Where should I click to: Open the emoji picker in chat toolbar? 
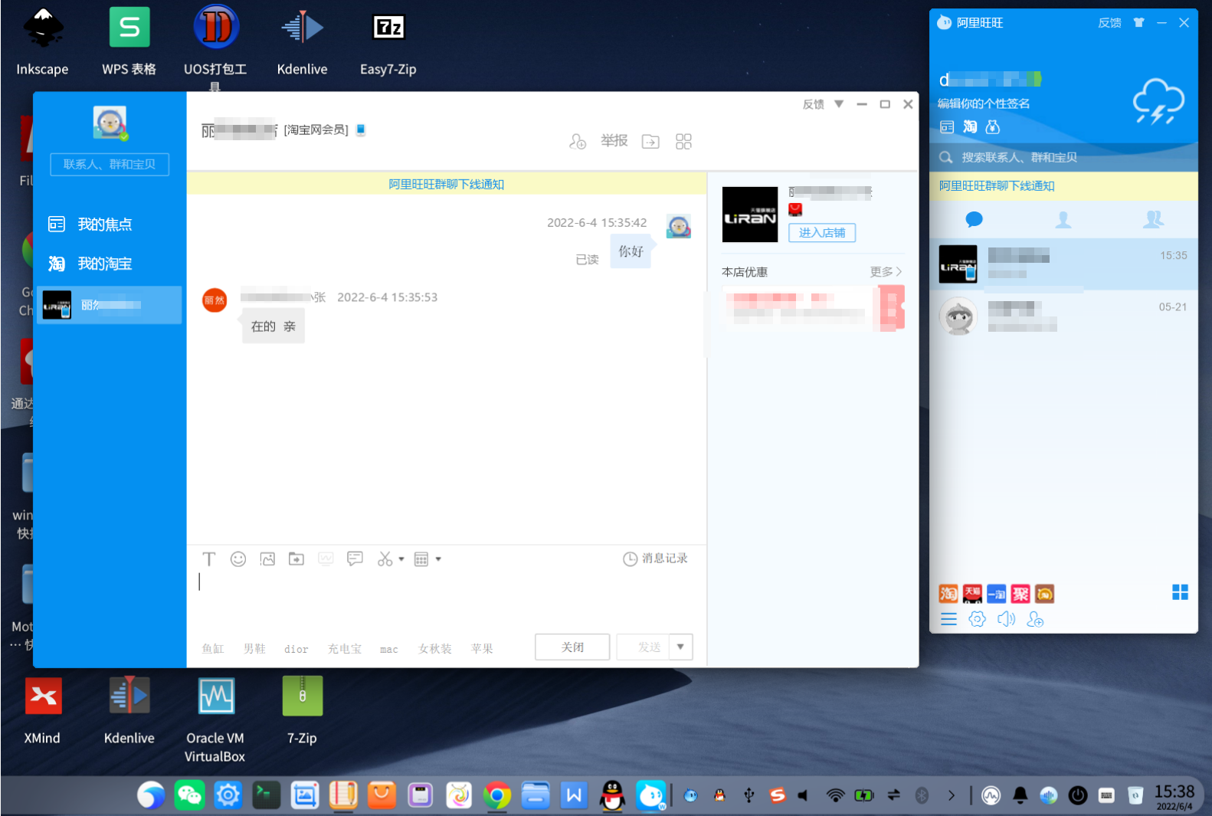[x=238, y=559]
